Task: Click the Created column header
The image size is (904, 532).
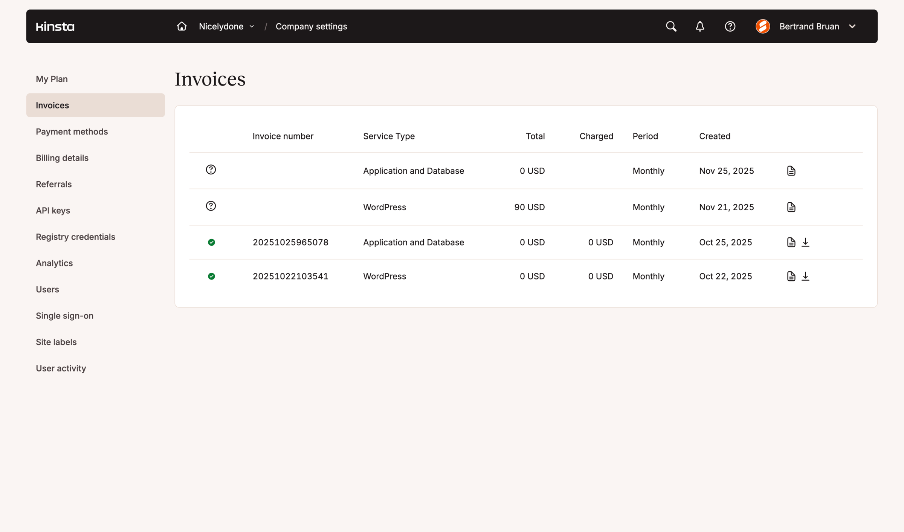Action: tap(715, 136)
